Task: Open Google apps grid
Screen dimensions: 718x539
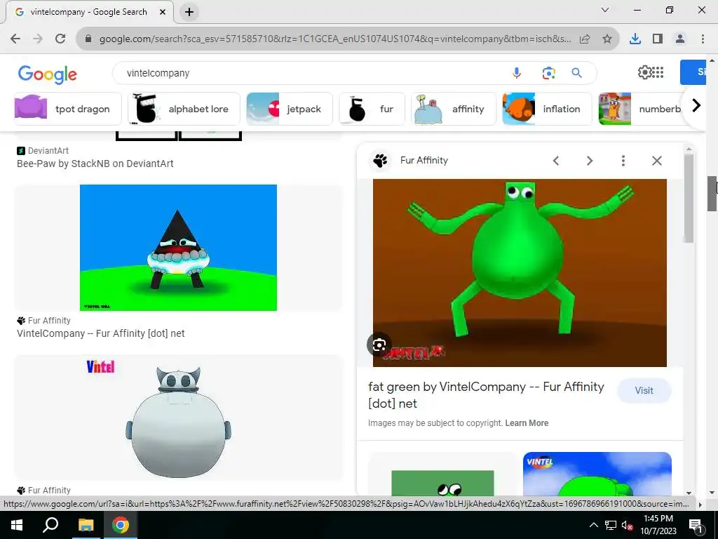Action: pos(658,72)
